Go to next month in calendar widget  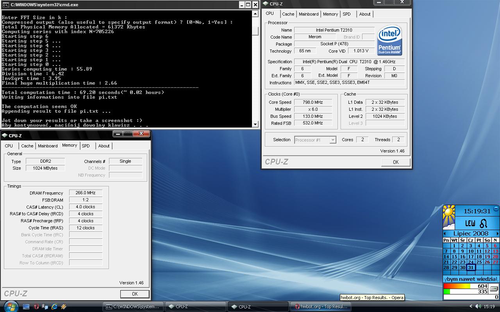(x=497, y=234)
